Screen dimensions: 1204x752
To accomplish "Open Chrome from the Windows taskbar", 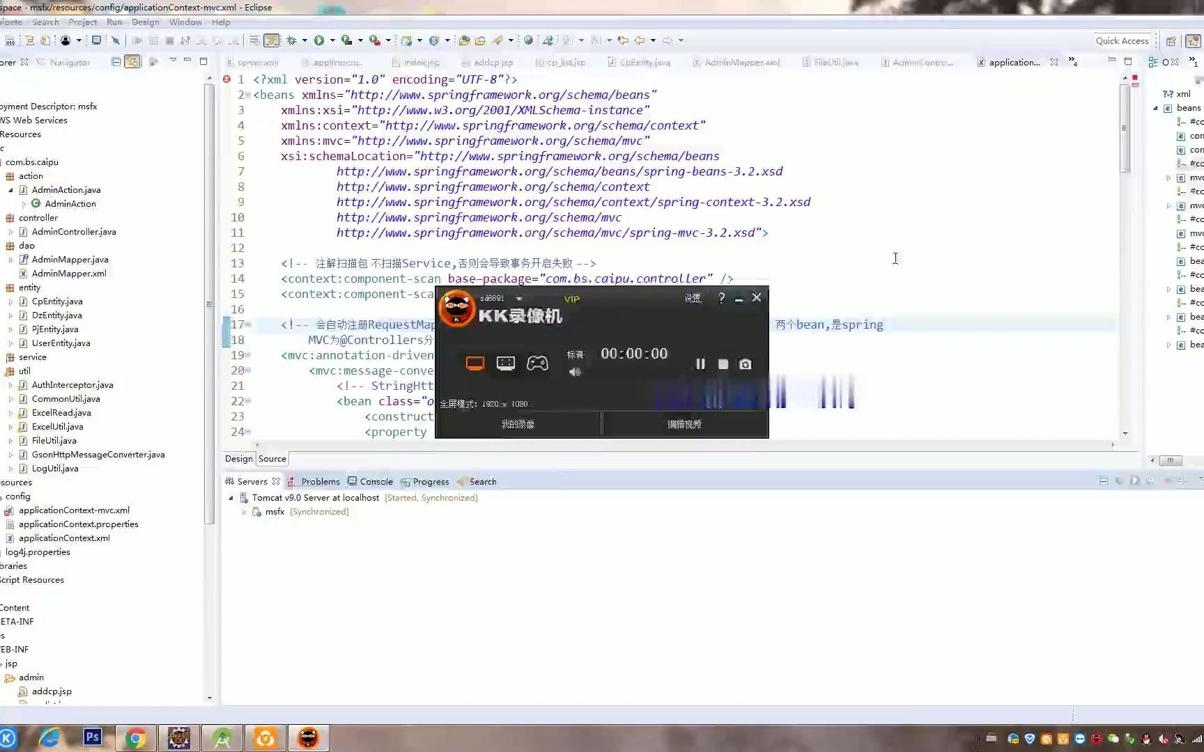I will pyautogui.click(x=136, y=738).
